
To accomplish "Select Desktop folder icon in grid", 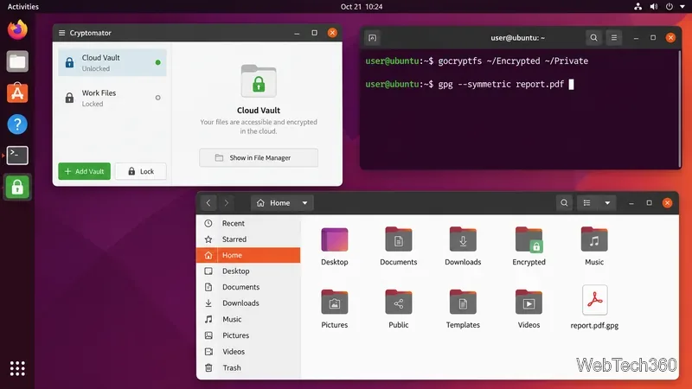I will (335, 239).
